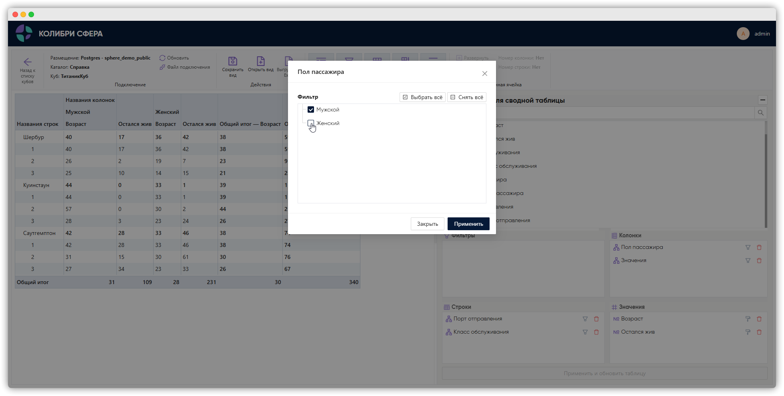Screen dimensions: 784x396
Task: Open filter for Значения column field
Action: tap(748, 261)
